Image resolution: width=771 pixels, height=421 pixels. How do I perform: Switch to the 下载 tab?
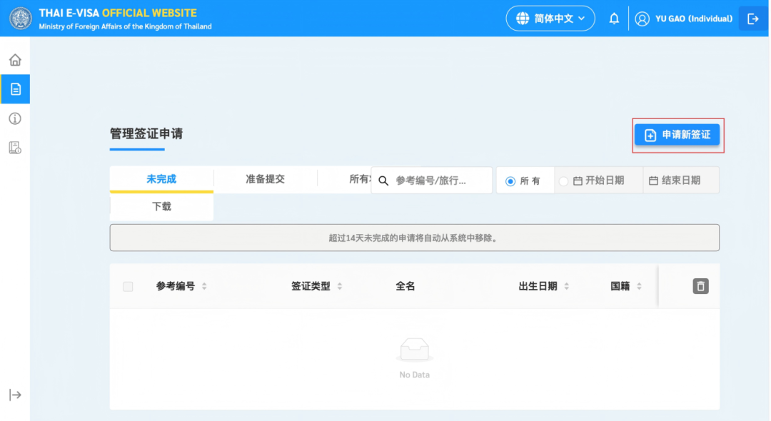pos(161,207)
